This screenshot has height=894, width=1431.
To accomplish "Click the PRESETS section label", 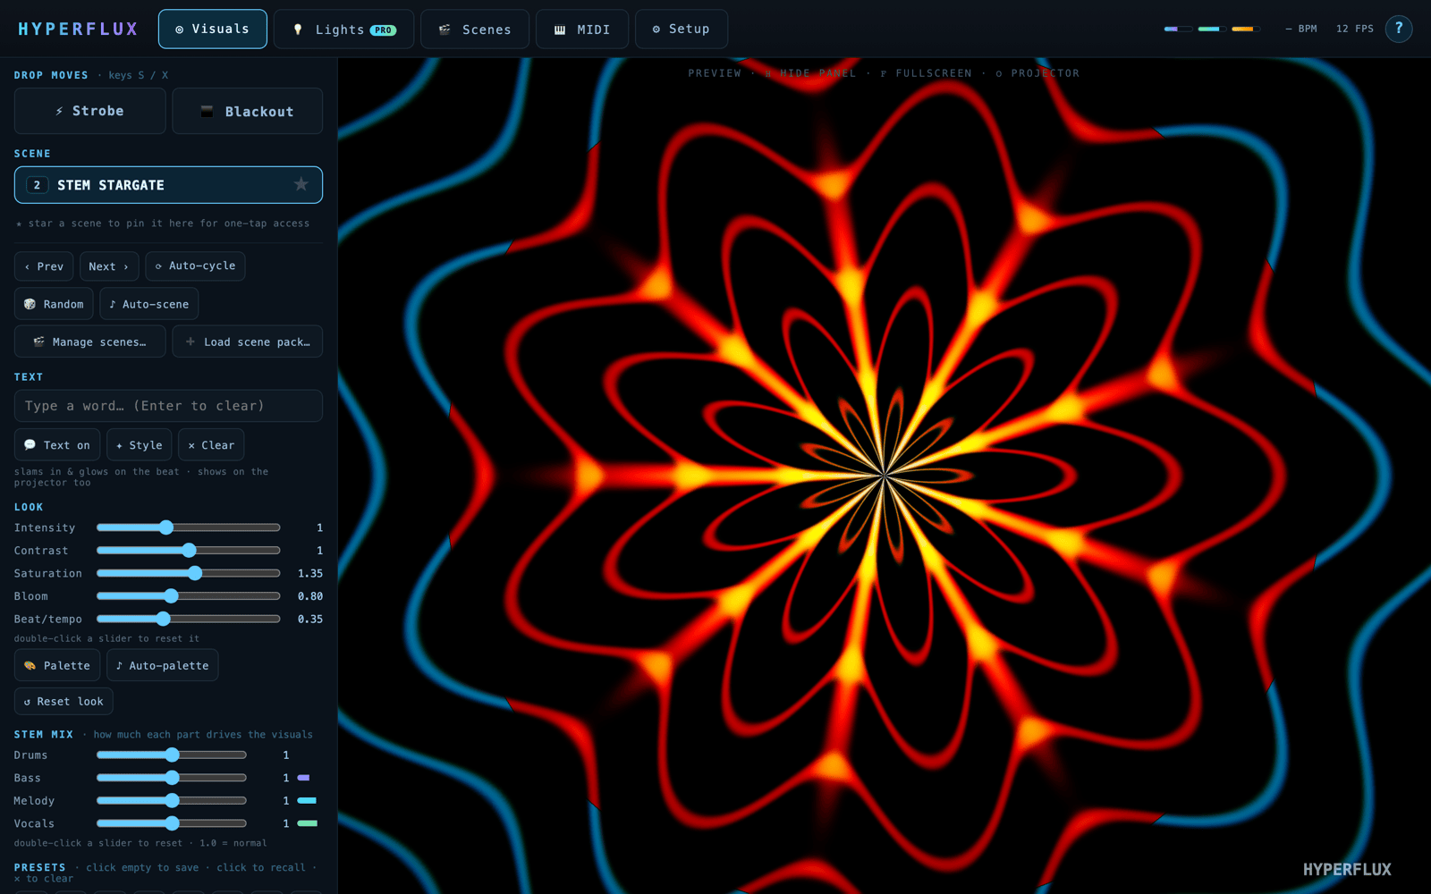I will 40,867.
